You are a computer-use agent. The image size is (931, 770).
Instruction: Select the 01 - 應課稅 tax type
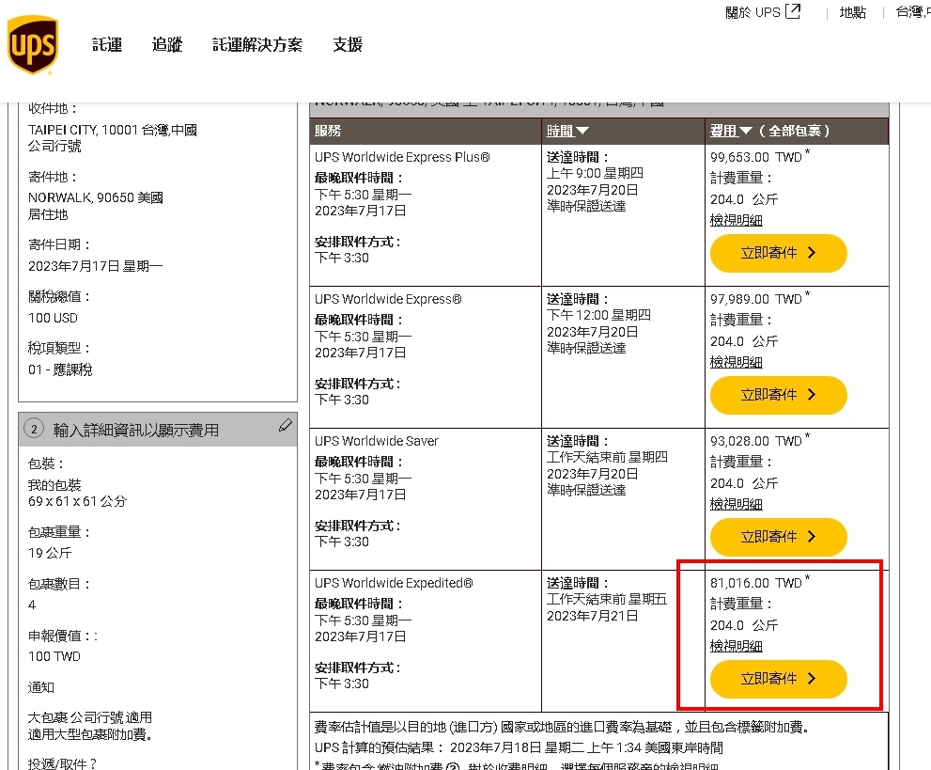click(x=60, y=369)
